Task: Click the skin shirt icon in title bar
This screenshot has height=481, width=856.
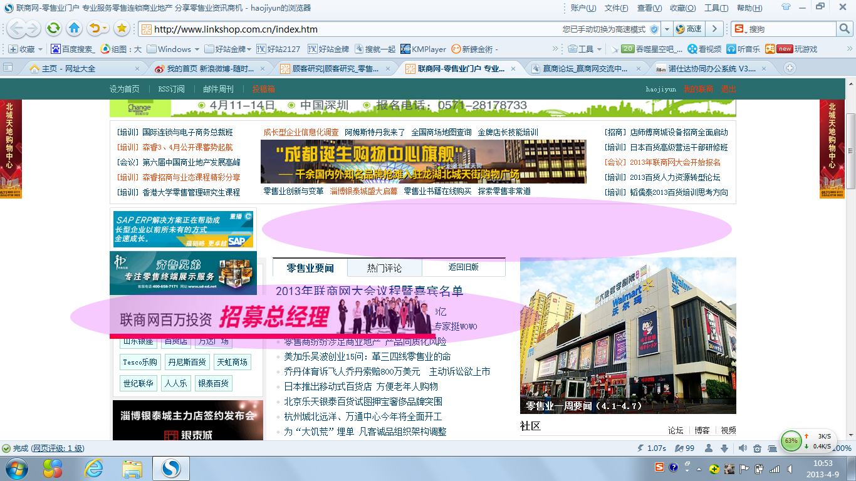Action: click(786, 8)
